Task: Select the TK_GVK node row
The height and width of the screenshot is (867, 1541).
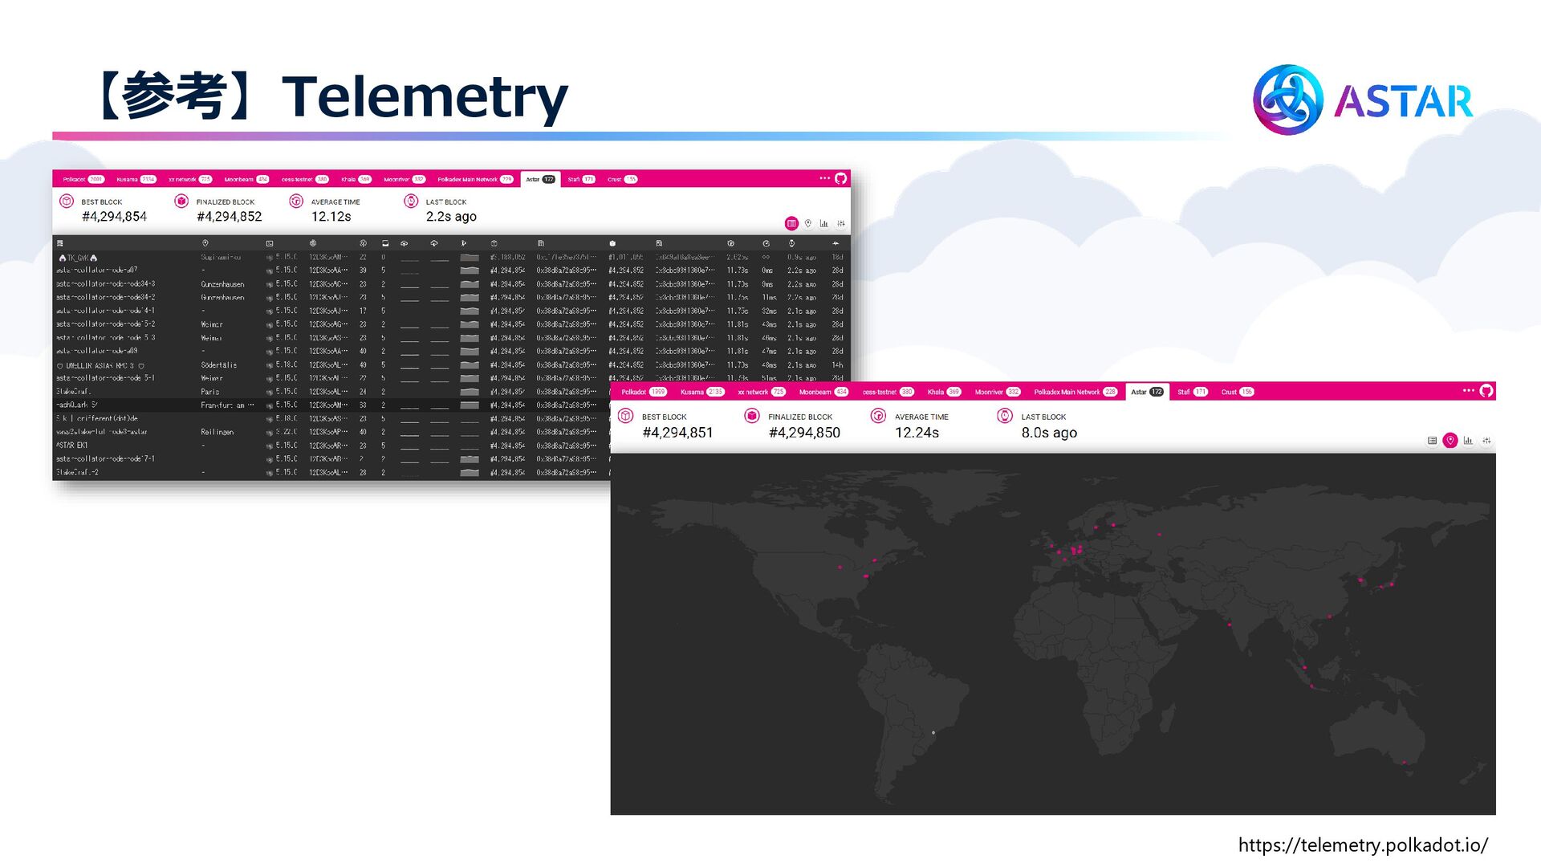Action: click(451, 258)
